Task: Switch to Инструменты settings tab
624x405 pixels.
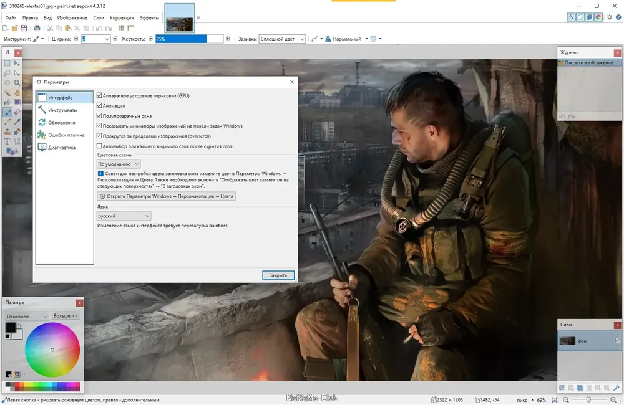Action: (x=64, y=110)
